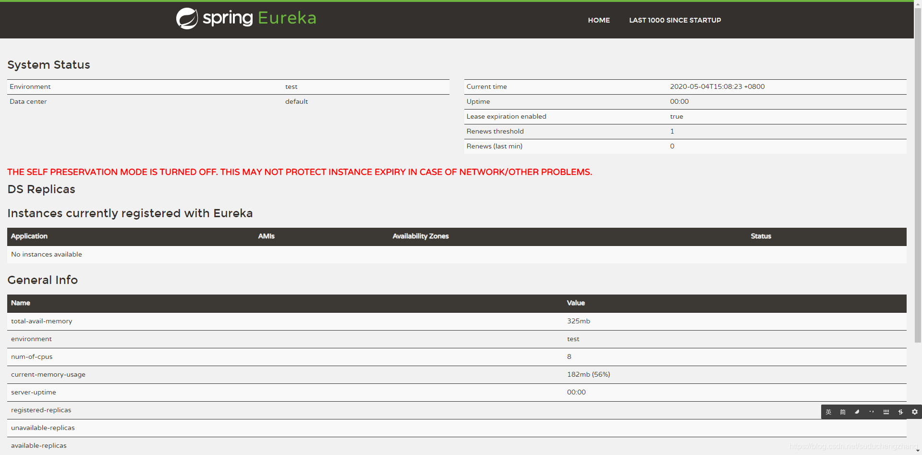Open the HOME nav item
The width and height of the screenshot is (922, 455).
coord(599,20)
